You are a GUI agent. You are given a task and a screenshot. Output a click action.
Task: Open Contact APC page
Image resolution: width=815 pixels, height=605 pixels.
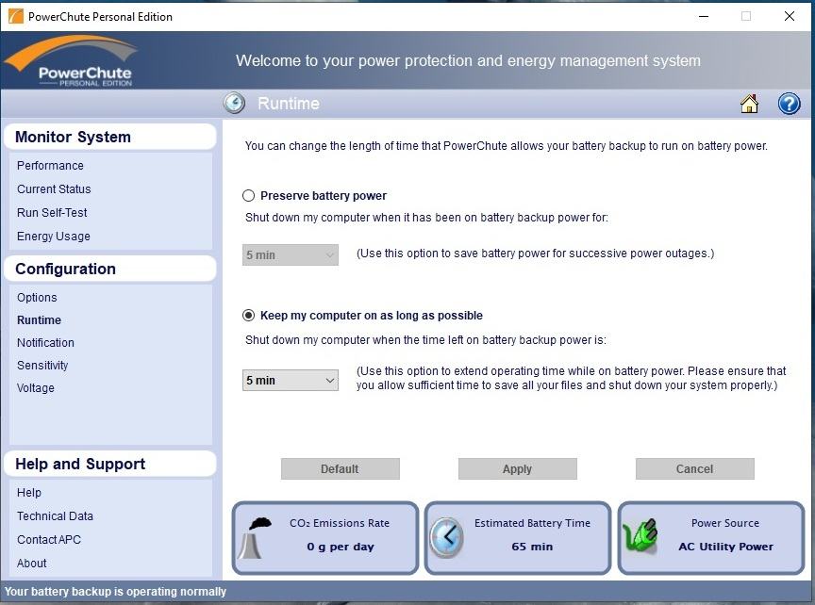click(x=49, y=540)
